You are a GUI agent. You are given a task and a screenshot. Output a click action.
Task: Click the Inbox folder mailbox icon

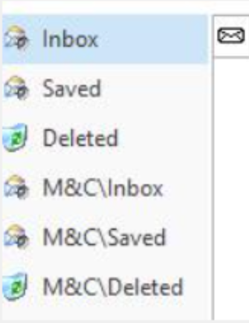pos(15,38)
